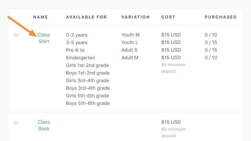Click Boys 5th-6th grade entry
Image resolution: width=251 pixels, height=141 pixels.
click(x=88, y=103)
